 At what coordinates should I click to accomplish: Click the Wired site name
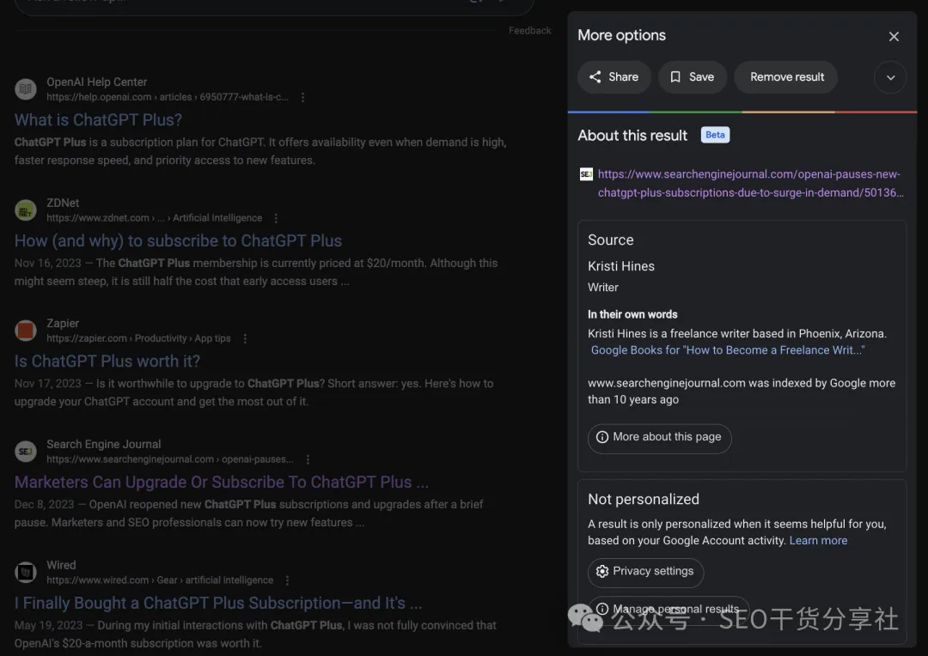coord(62,565)
